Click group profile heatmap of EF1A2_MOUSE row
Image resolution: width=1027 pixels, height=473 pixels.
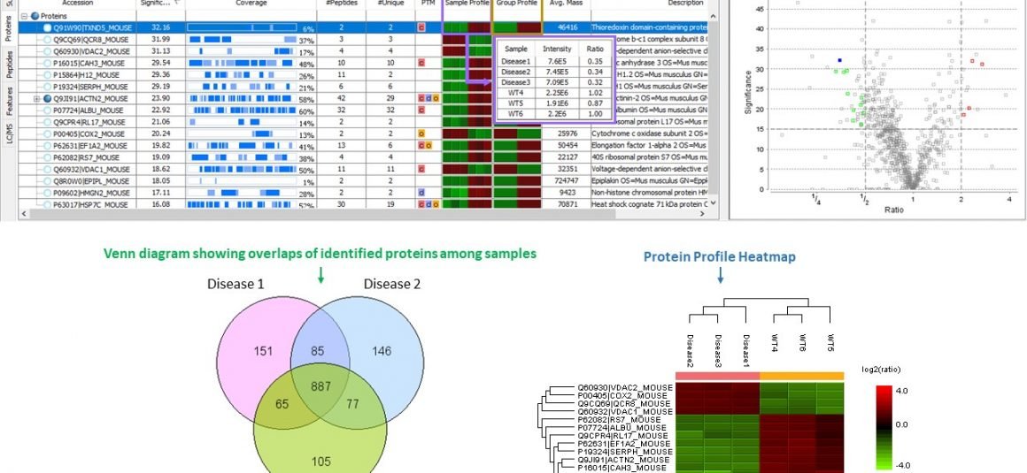(x=517, y=146)
